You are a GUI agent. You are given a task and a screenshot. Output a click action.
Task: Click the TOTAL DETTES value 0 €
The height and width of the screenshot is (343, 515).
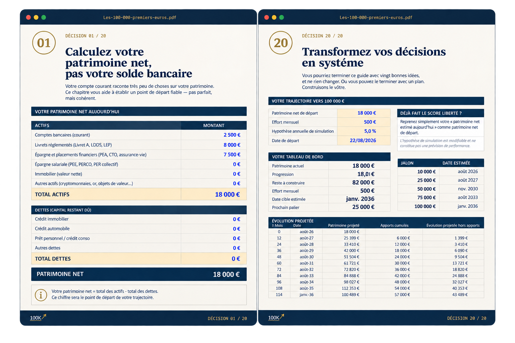tap(236, 259)
